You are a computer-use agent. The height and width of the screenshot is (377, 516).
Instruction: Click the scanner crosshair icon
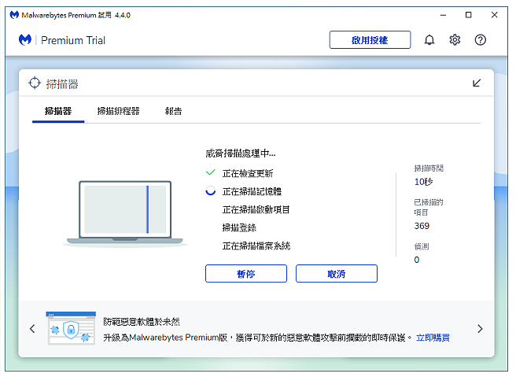click(x=35, y=83)
